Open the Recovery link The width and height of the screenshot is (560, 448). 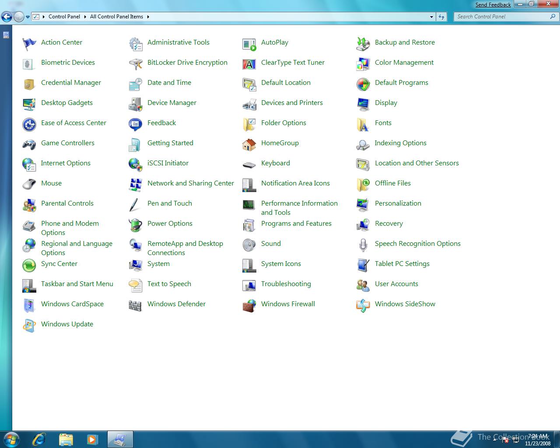389,223
